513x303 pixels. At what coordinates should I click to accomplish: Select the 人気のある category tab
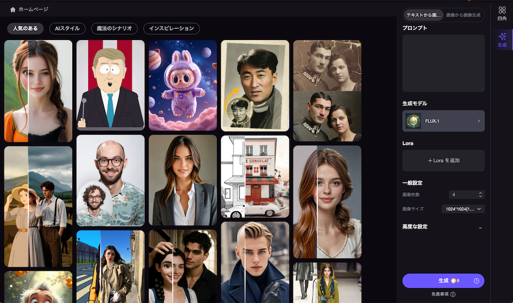tap(25, 28)
